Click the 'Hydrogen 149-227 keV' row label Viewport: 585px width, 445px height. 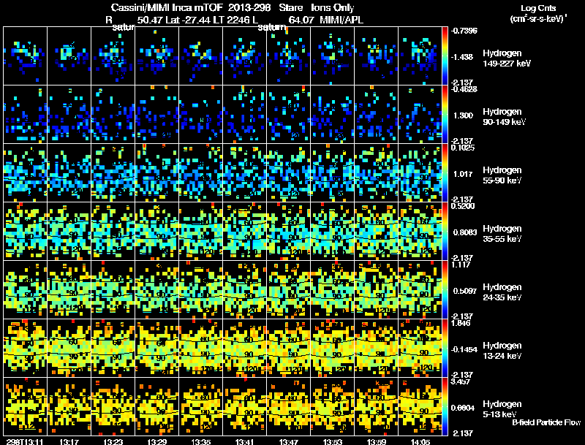(507, 58)
